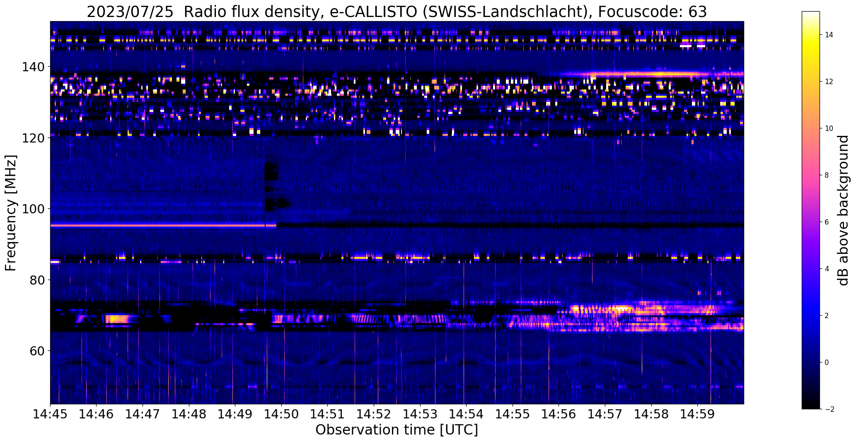Click the 60 MHz frequency tick label

(x=37, y=351)
